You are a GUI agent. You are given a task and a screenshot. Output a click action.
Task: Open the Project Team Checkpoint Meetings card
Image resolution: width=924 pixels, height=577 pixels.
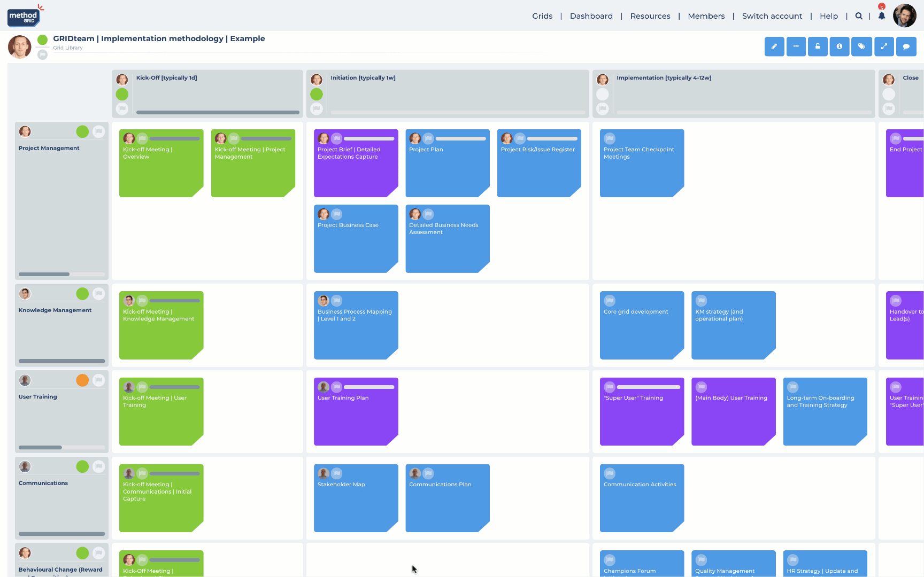[642, 163]
